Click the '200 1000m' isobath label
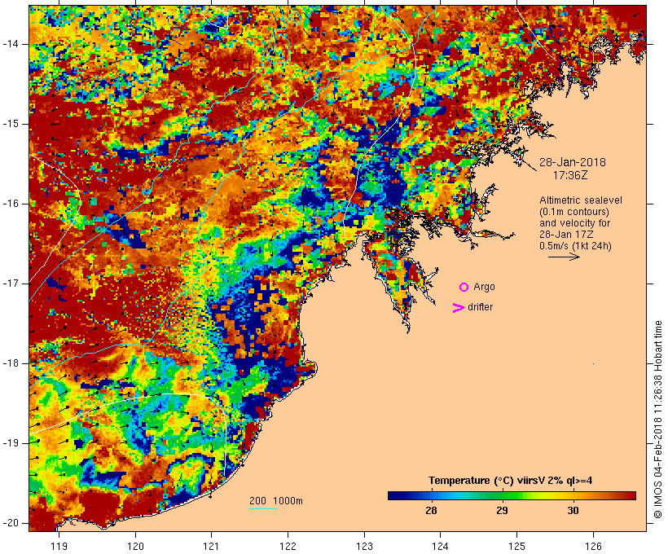Image resolution: width=668 pixels, height=554 pixels. tap(276, 501)
